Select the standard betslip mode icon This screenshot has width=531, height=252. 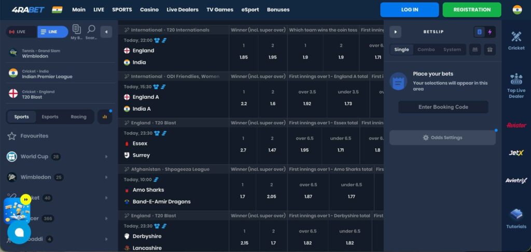coord(479,32)
